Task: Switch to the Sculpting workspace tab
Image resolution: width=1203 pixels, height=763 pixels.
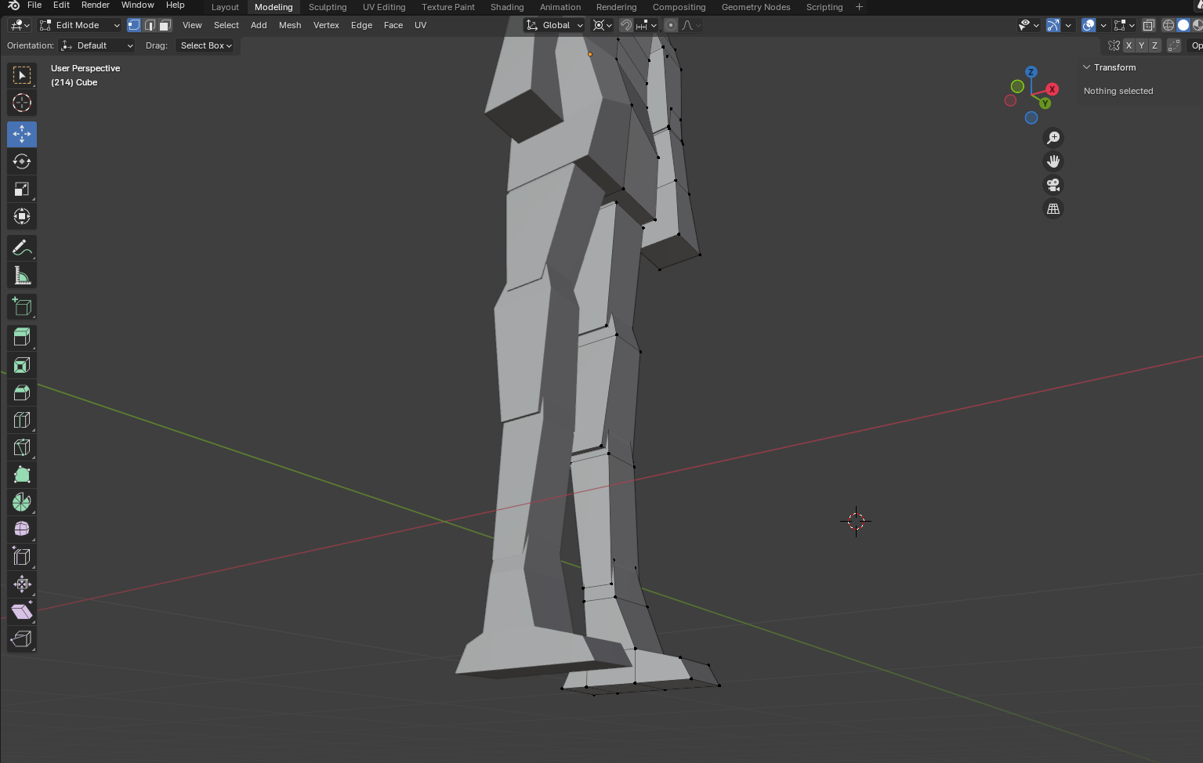Action: [x=328, y=7]
